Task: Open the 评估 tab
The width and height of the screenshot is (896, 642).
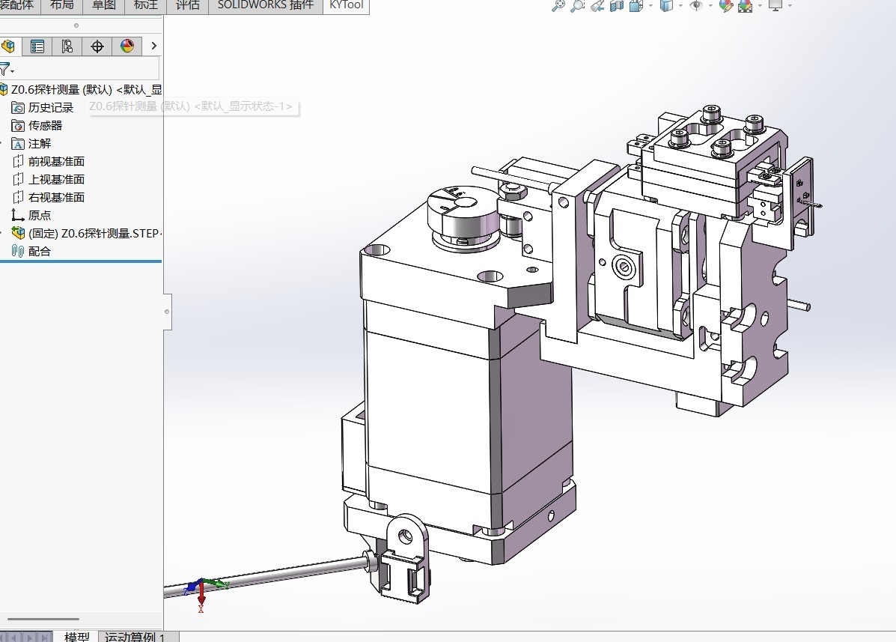Action: coord(187,6)
